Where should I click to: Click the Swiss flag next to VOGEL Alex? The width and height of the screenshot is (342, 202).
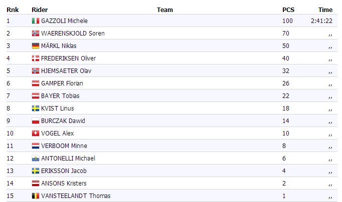pyautogui.click(x=35, y=133)
